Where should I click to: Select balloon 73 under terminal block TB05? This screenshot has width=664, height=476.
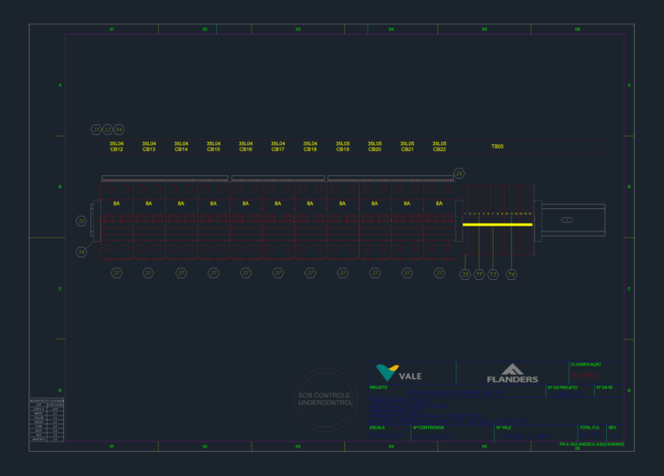(493, 275)
